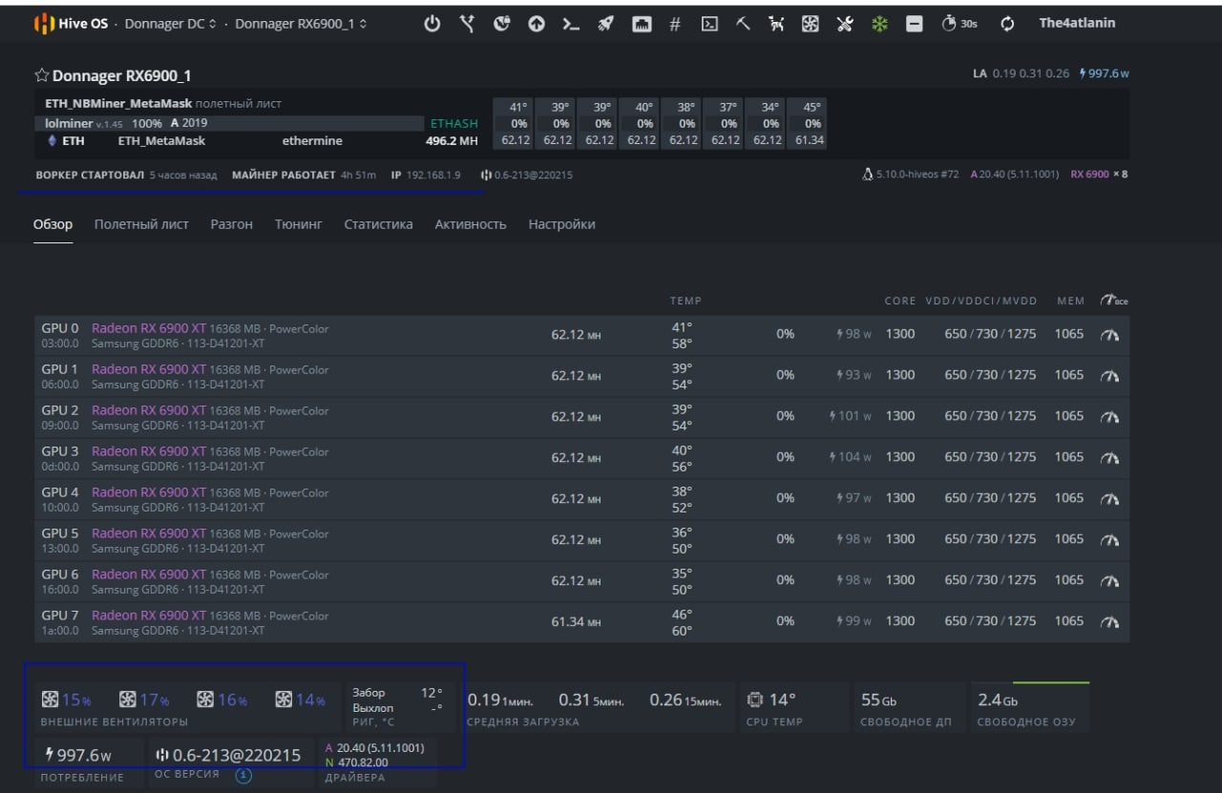
Task: Click the 496.2 MH total hashrate
Action: 452,140
